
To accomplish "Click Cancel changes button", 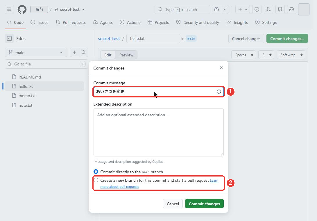I will click(x=246, y=38).
